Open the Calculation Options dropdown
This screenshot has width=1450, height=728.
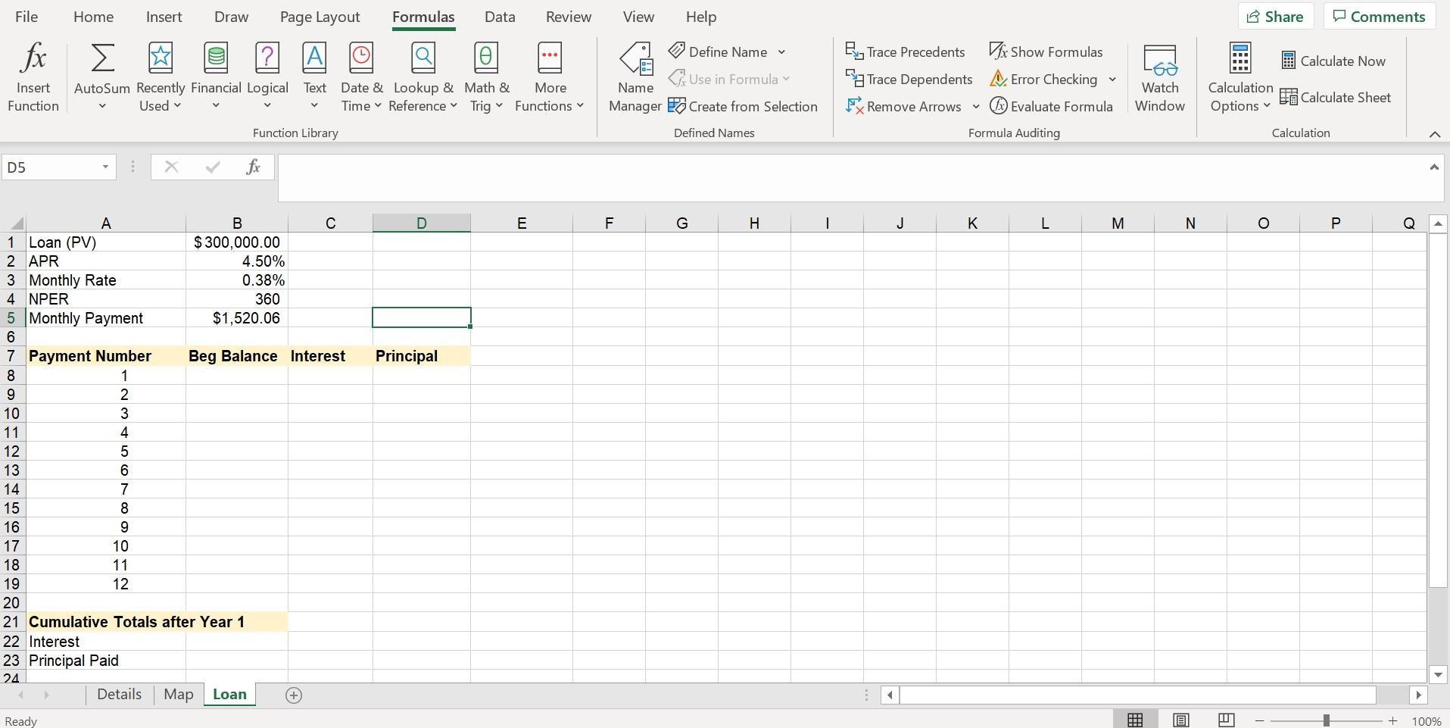pos(1240,77)
